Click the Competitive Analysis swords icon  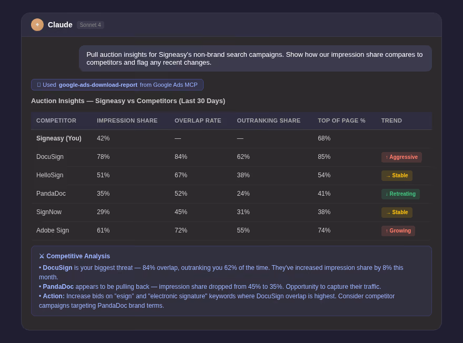[x=42, y=256]
